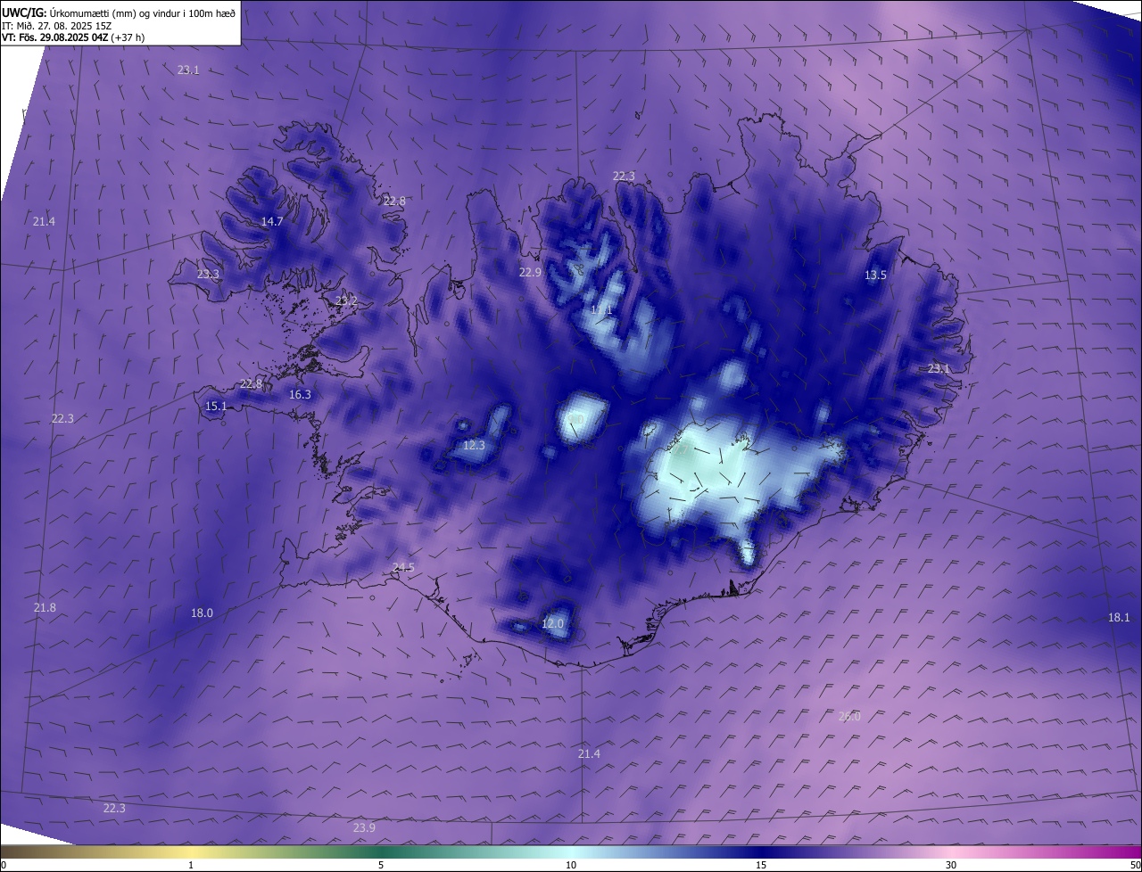Select the map value '23.3'
This screenshot has width=1142, height=872.
208,274
